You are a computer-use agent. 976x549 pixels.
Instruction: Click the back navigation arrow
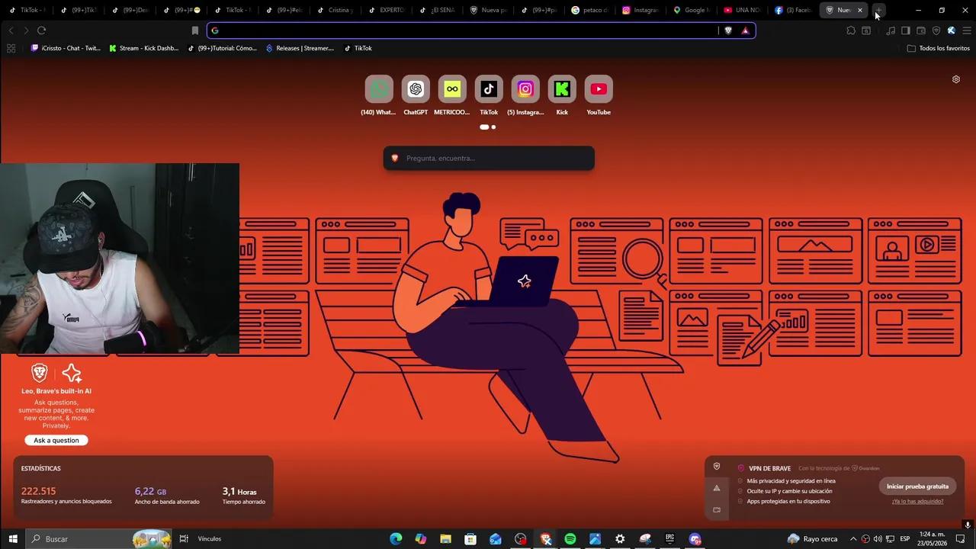11,30
